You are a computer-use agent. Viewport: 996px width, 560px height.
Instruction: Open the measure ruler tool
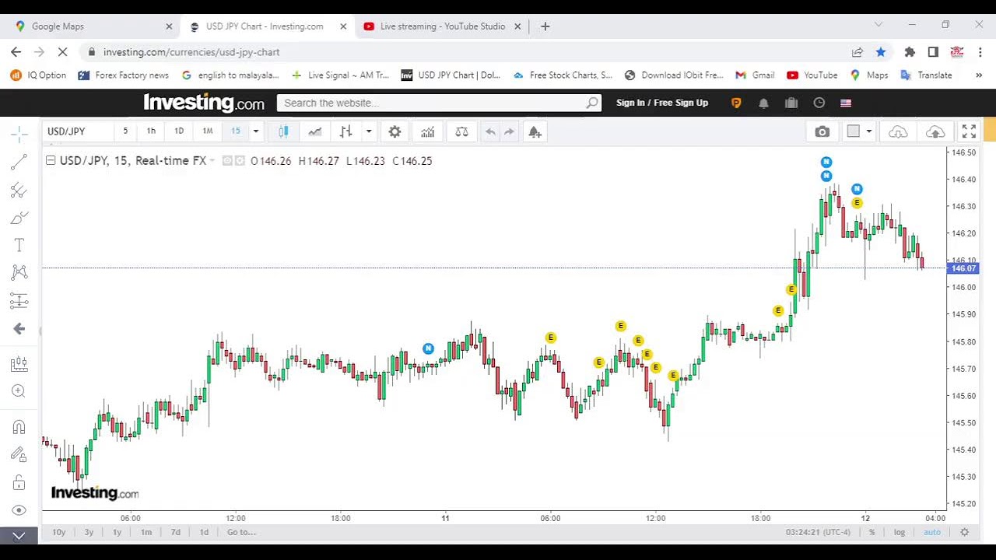click(19, 364)
